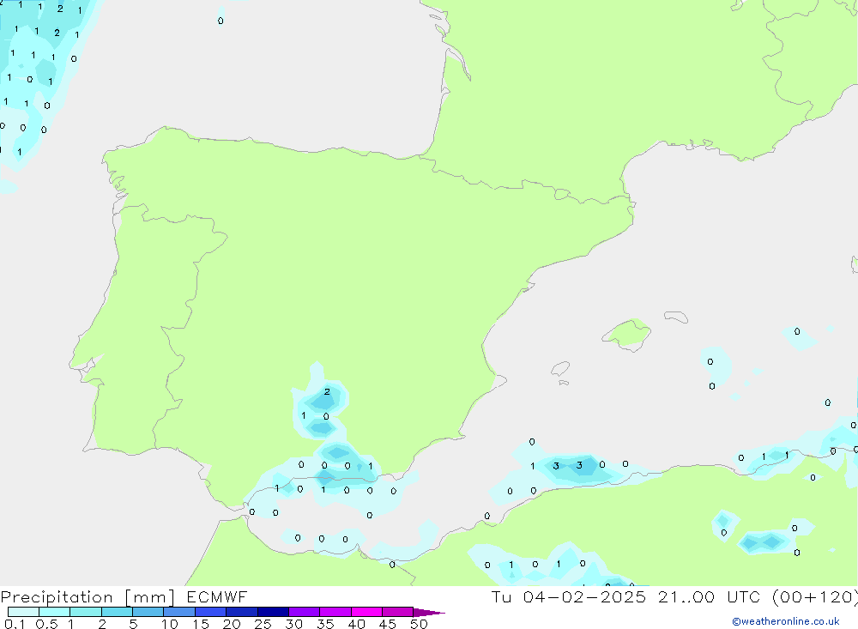Click the Menorca island outline
The width and height of the screenshot is (858, 629).
(676, 317)
